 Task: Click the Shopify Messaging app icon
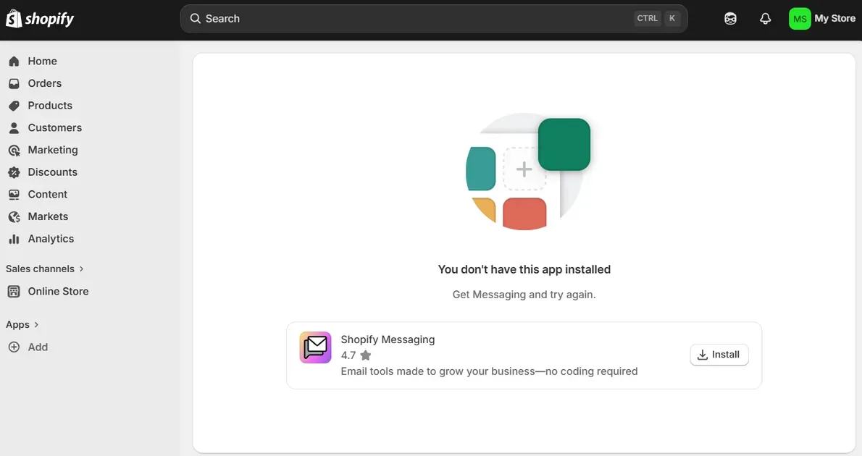click(x=316, y=347)
